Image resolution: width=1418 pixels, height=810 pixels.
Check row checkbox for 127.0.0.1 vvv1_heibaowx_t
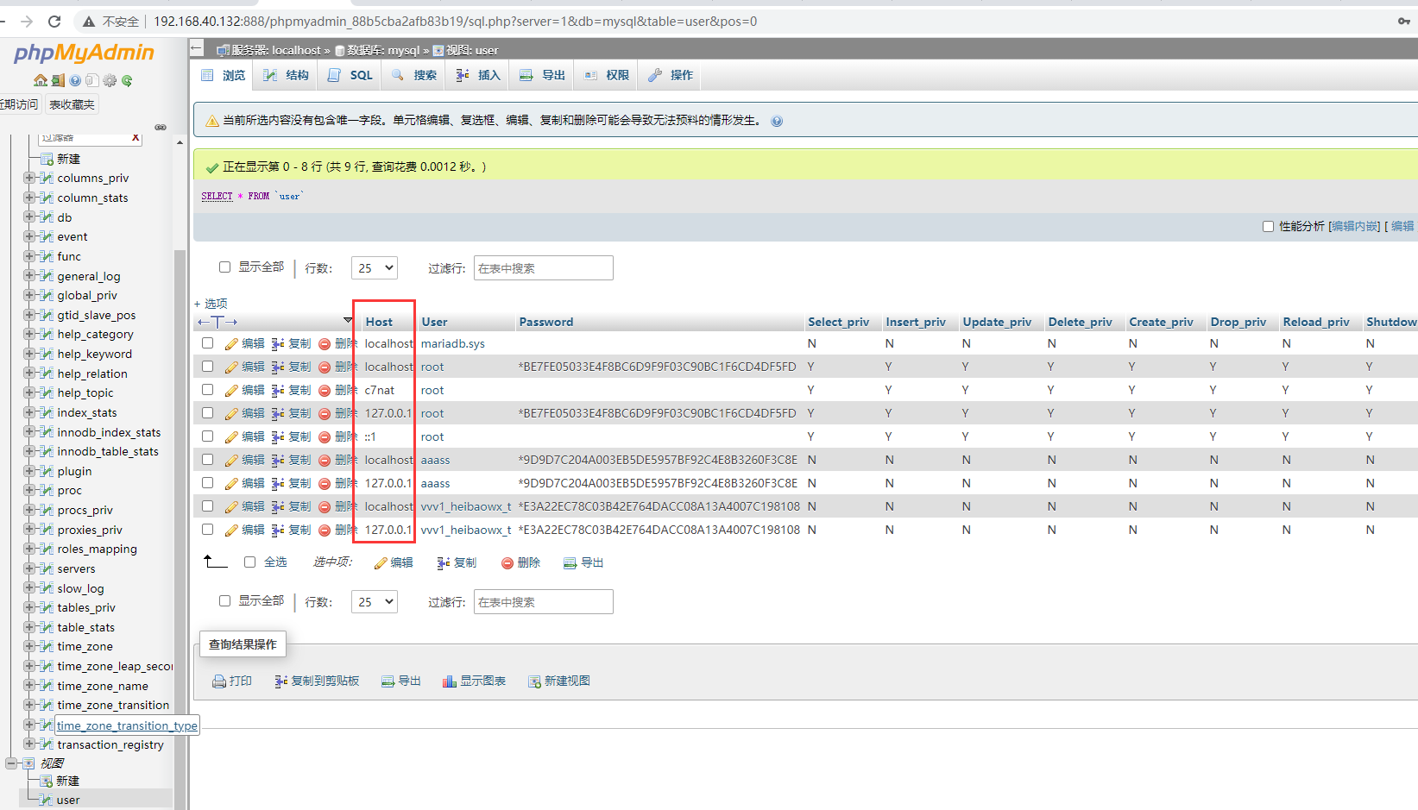[207, 530]
